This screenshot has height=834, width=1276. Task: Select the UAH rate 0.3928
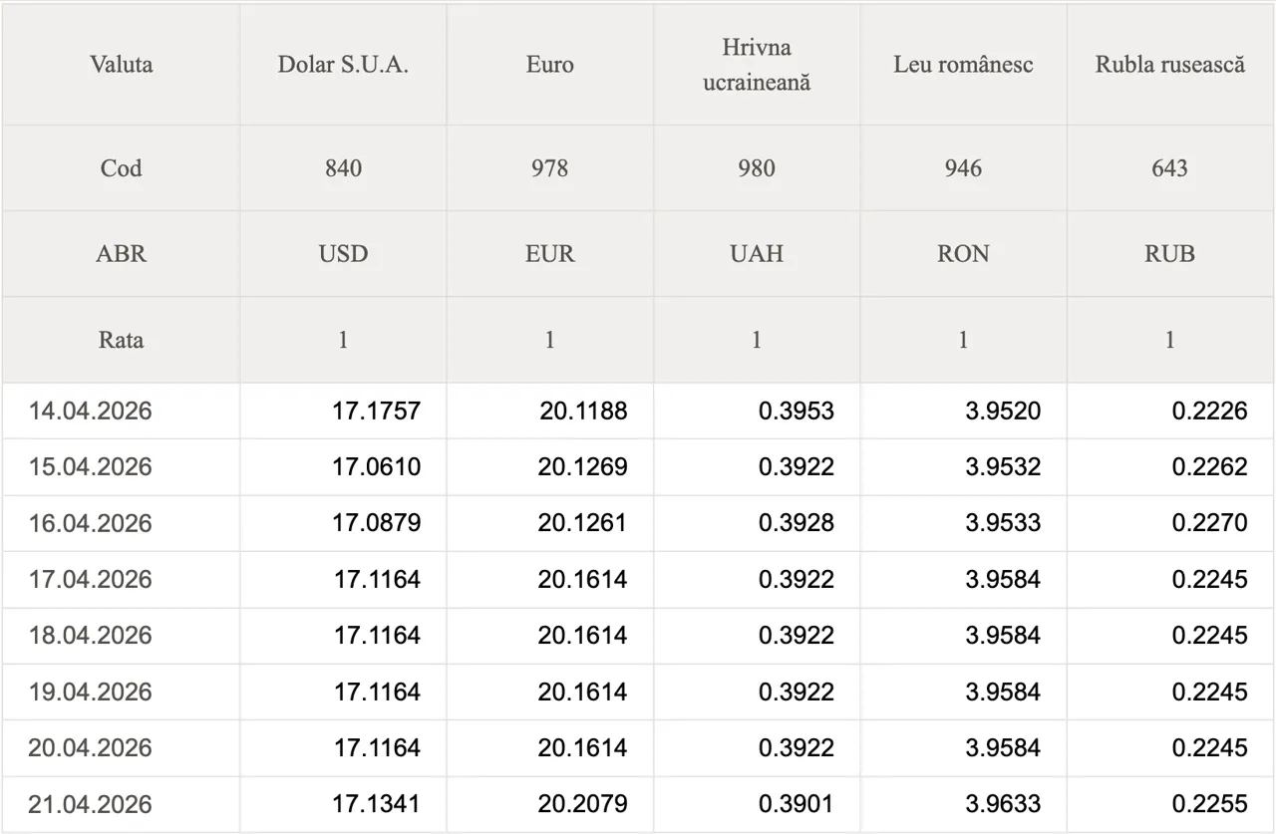pyautogui.click(x=796, y=523)
